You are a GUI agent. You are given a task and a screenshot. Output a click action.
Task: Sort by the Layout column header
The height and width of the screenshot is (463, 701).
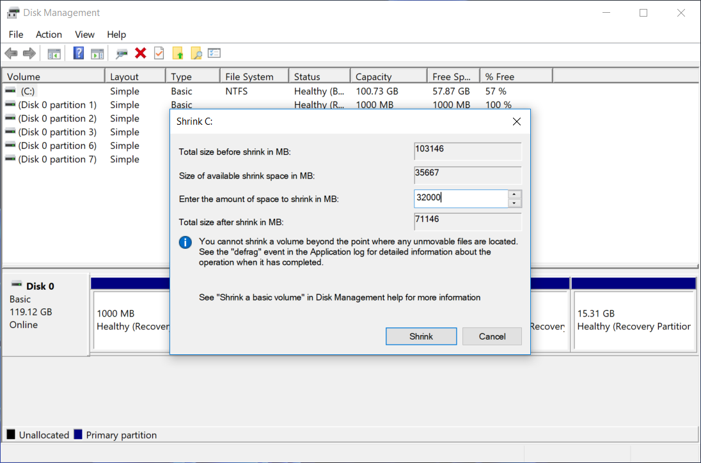(x=136, y=77)
